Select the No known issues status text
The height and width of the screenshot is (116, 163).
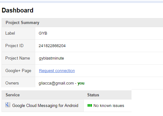(109, 106)
